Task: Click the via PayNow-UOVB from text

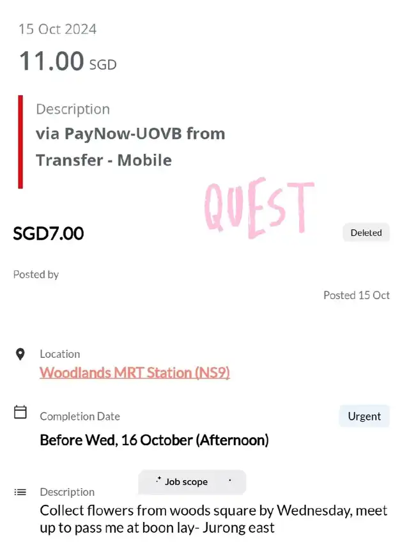Action: coord(130,134)
